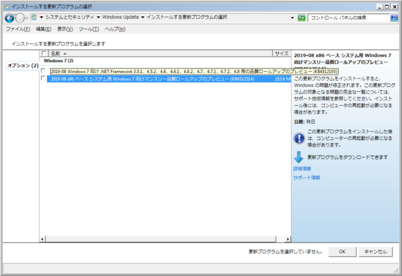Expand dropdown arrow before システムとセキュリティ
Viewport: 402px width, 276px height.
click(x=41, y=18)
